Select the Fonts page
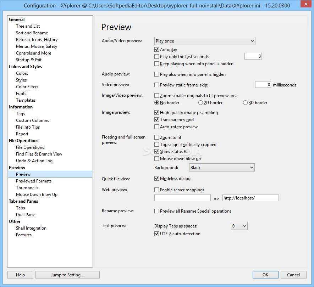 click(x=21, y=94)
